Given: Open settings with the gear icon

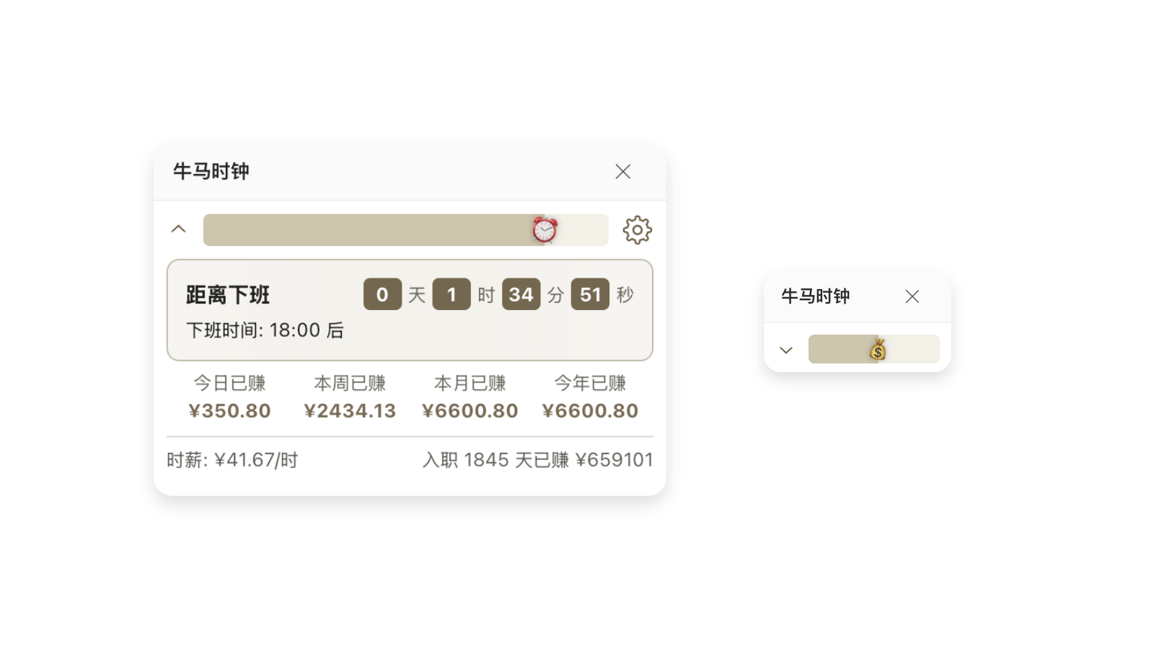Looking at the screenshot, I should pos(637,230).
